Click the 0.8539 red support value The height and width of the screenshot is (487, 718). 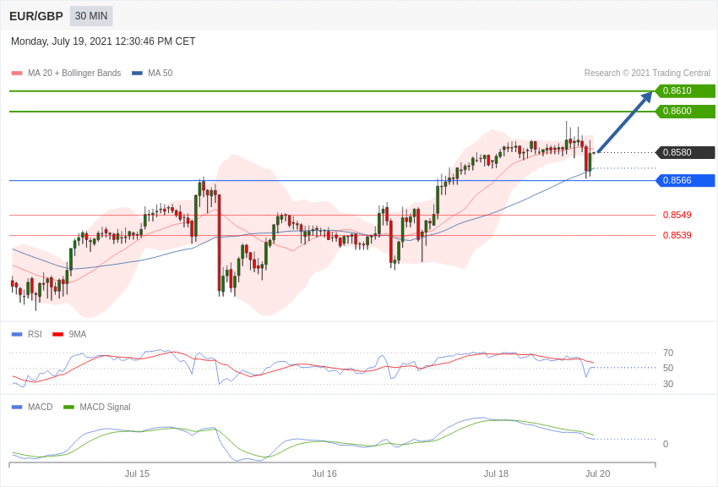pos(677,236)
